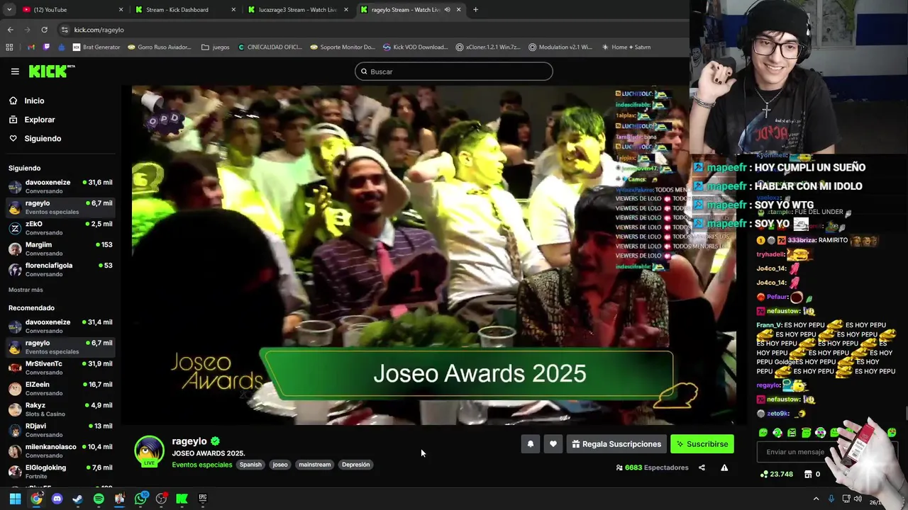Open Margiim channel in sidebar

pyautogui.click(x=60, y=248)
